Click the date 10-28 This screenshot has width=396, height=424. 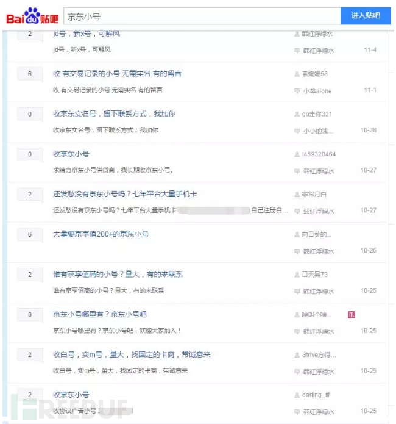(369, 130)
